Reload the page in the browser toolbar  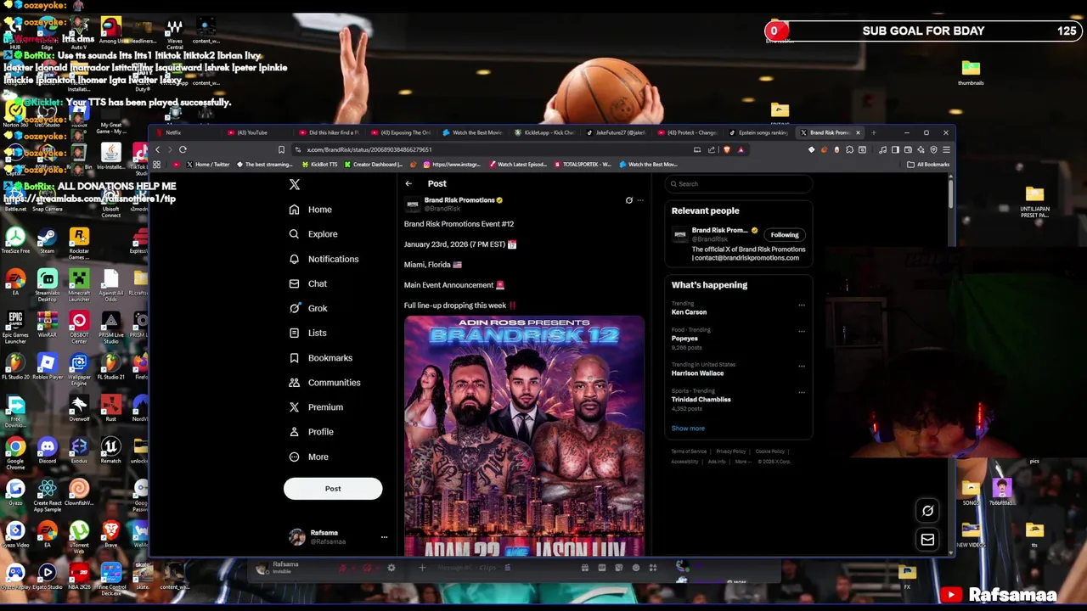pyautogui.click(x=183, y=150)
